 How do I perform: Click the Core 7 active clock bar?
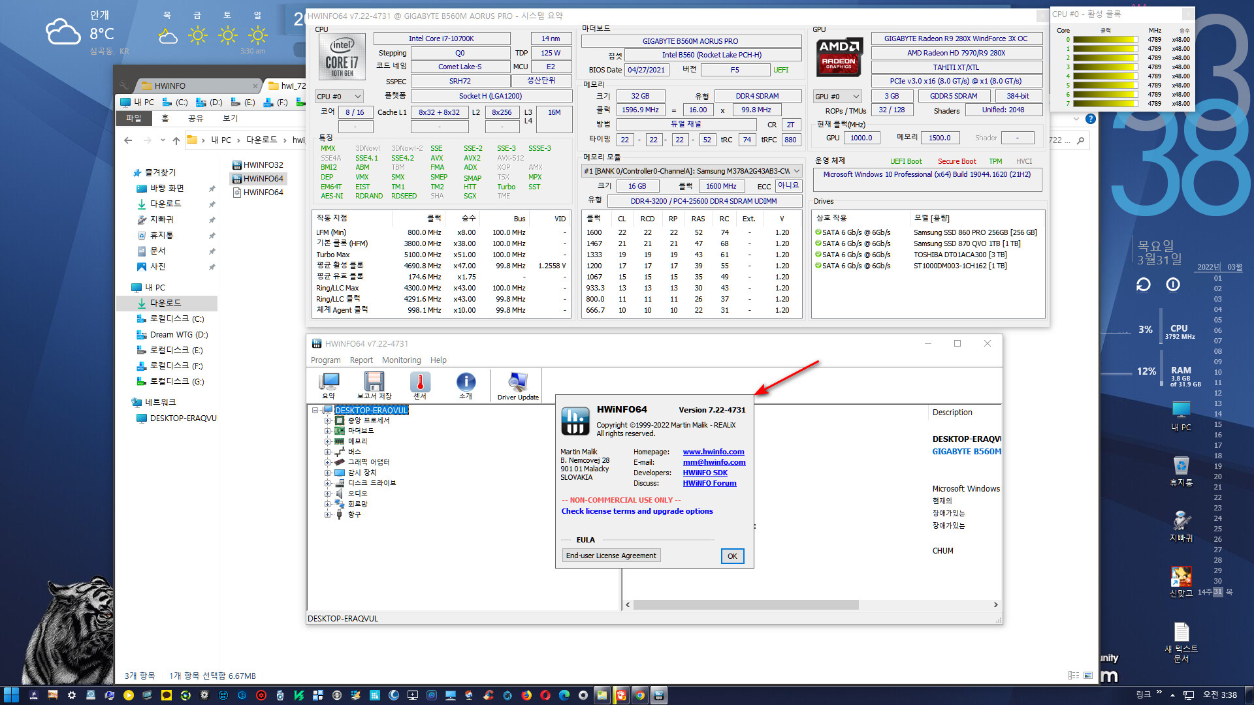[1105, 104]
